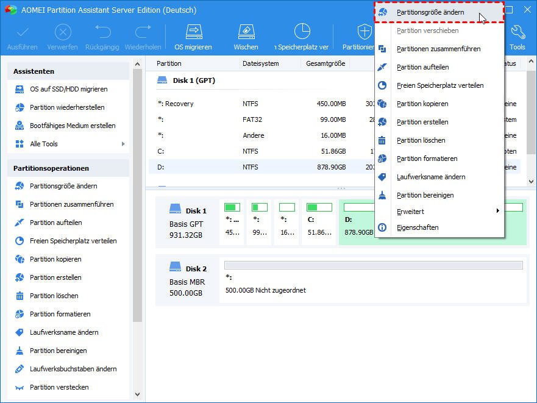Click the Partition erstellen icon in the sidebar
537x403 pixels.
point(20,277)
